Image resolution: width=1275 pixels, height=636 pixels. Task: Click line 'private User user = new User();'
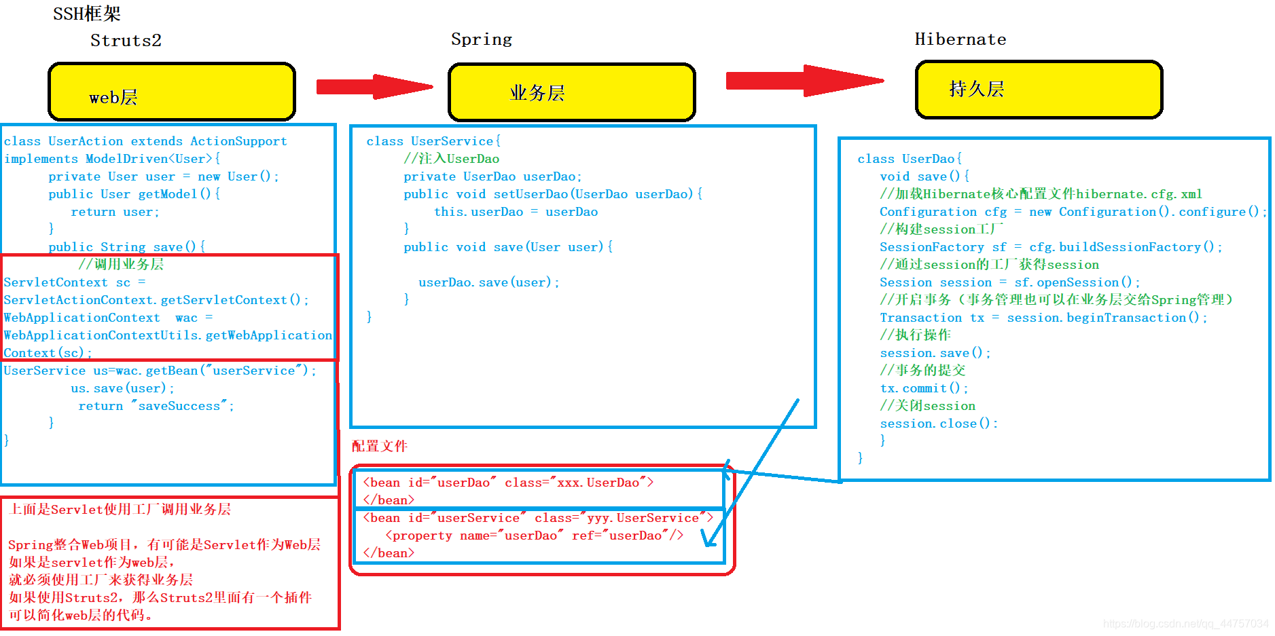pos(164,176)
